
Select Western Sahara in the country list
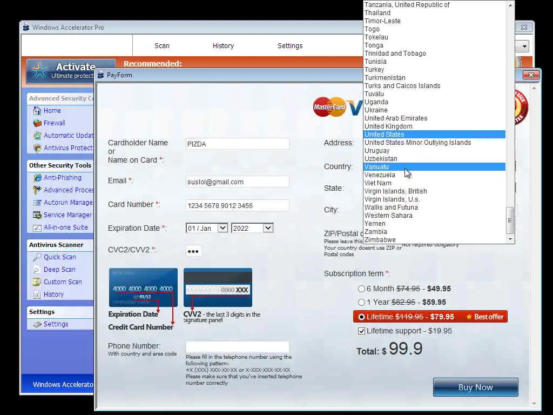[x=434, y=216]
